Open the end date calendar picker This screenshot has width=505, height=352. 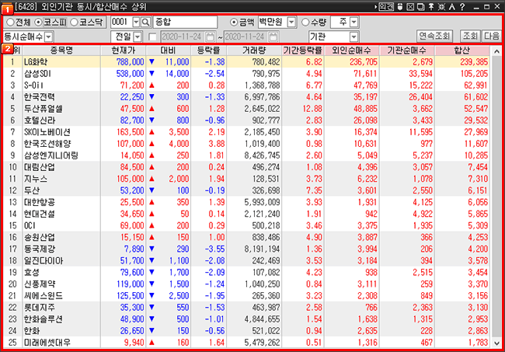(273, 37)
